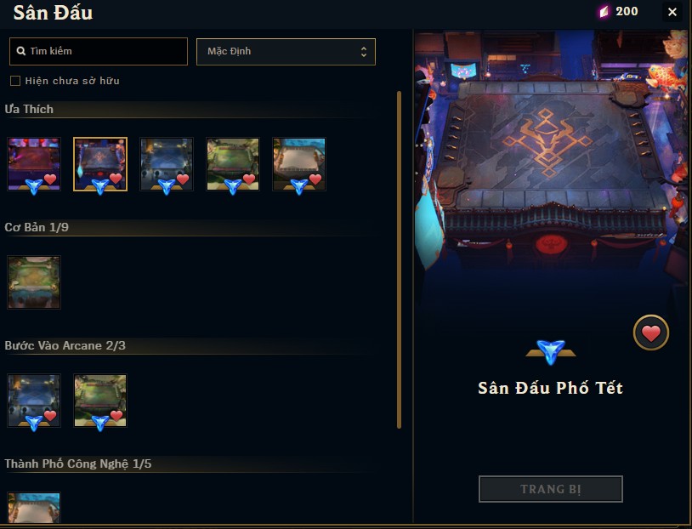Click the Cơ Bản 1/9 section header
Image resolution: width=692 pixels, height=529 pixels.
[37, 227]
